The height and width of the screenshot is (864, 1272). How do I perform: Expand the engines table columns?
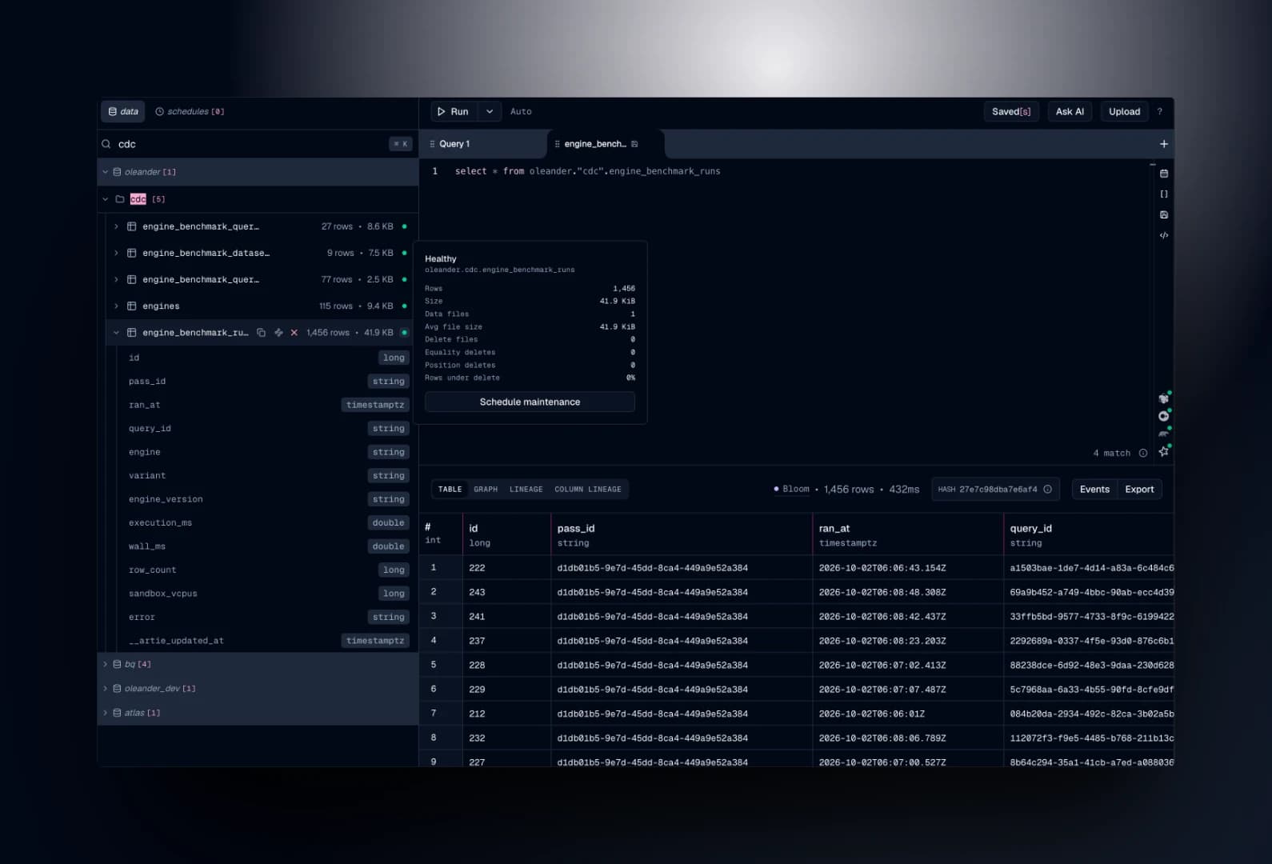(x=116, y=306)
